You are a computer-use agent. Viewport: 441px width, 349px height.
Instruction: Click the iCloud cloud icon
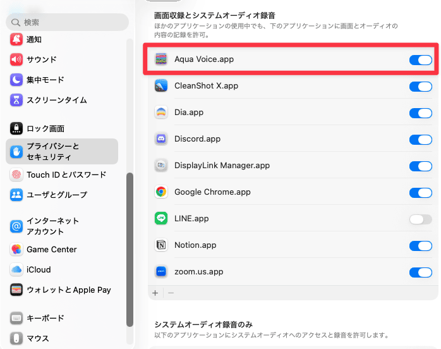pyautogui.click(x=16, y=269)
